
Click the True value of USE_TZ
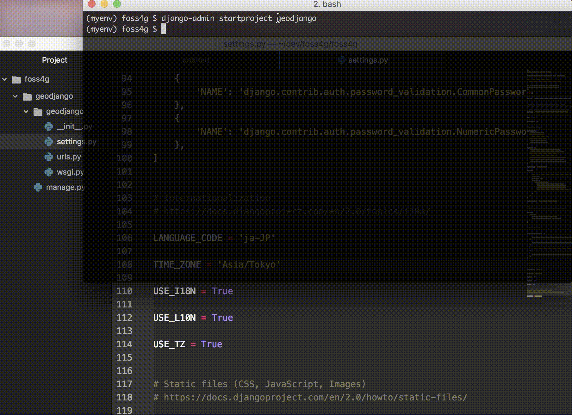tap(212, 344)
